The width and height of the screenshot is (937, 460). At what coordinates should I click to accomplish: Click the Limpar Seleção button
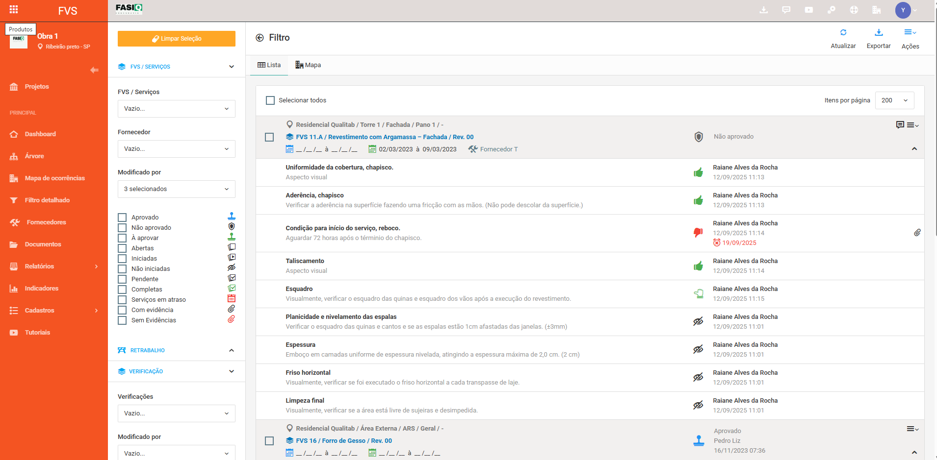[x=177, y=39]
